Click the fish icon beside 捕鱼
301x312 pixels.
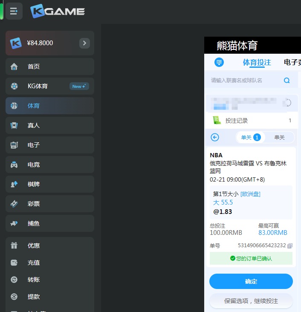(14, 223)
